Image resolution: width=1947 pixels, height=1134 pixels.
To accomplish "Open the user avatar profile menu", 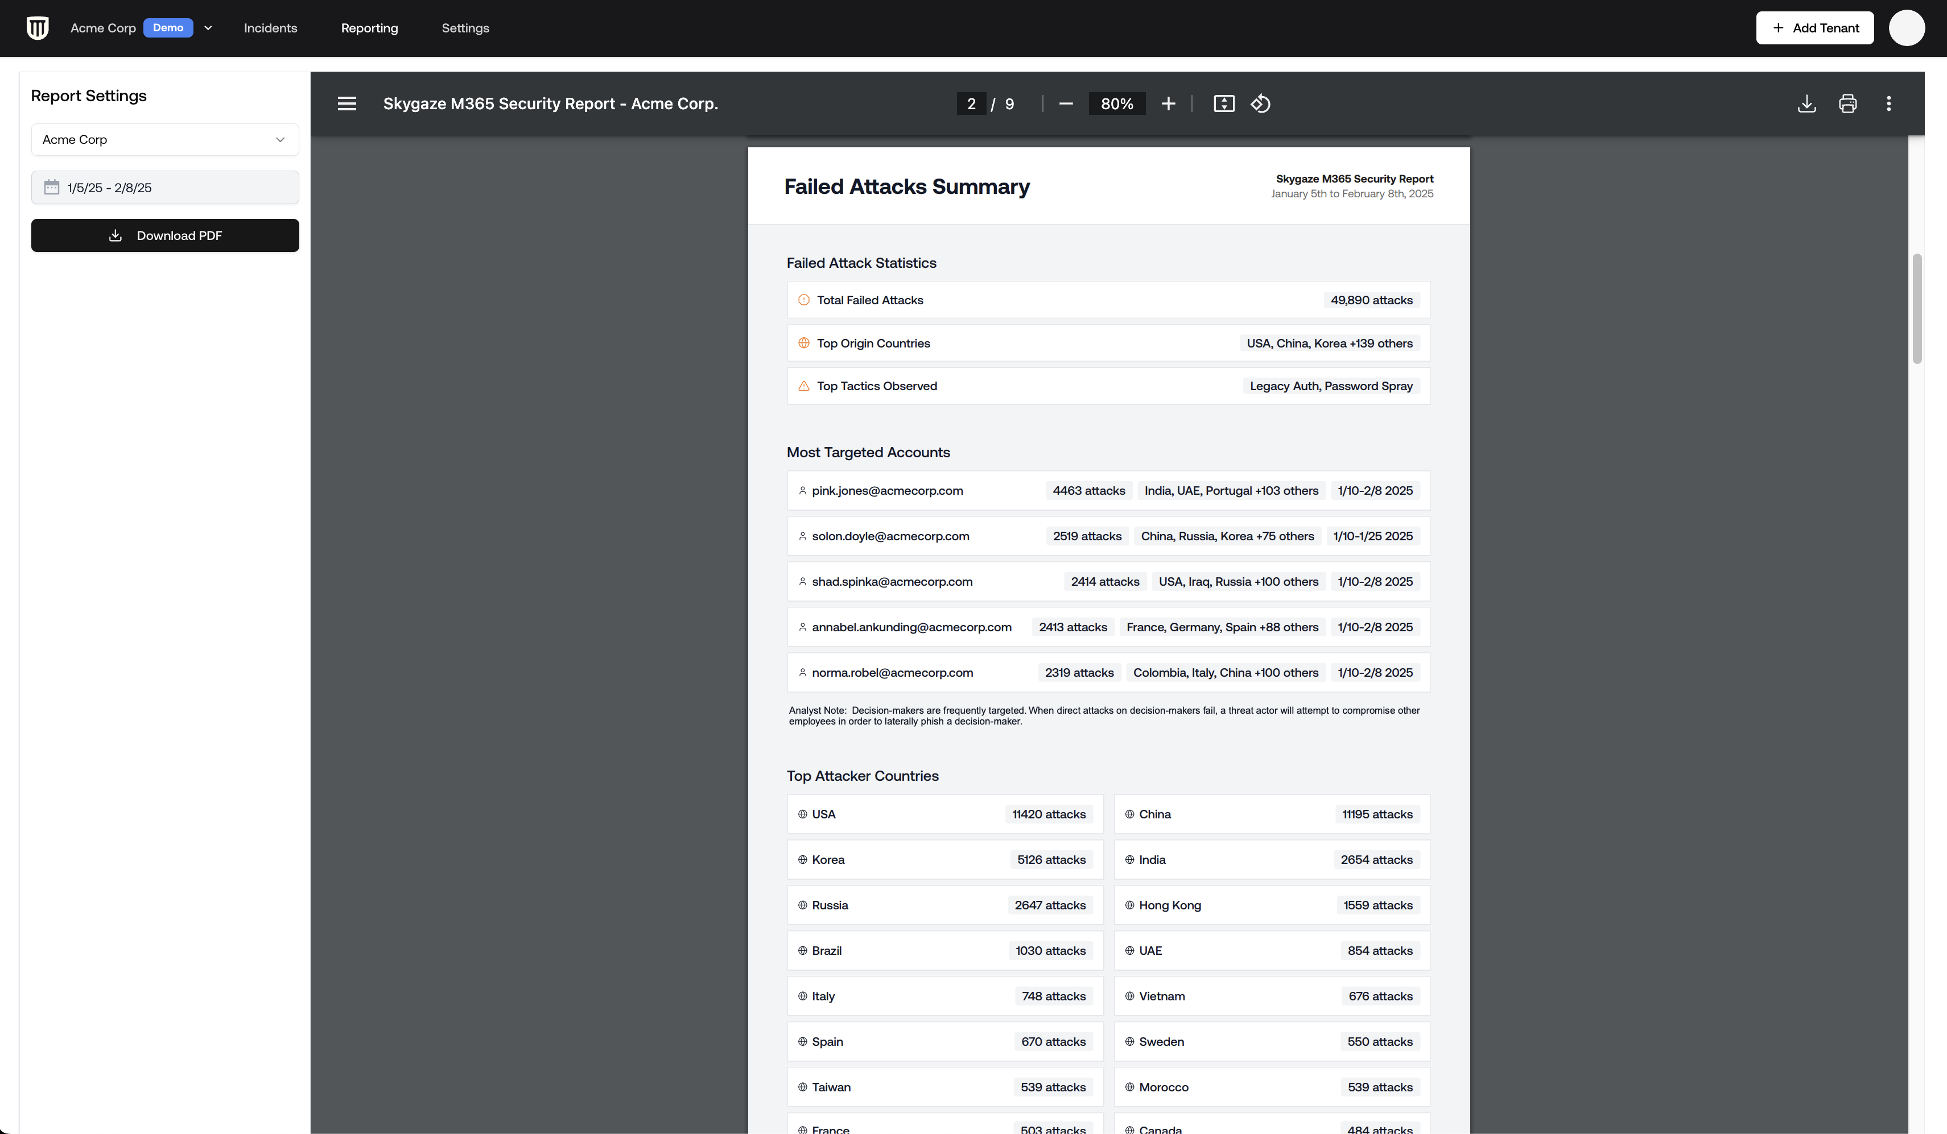I will point(1906,28).
